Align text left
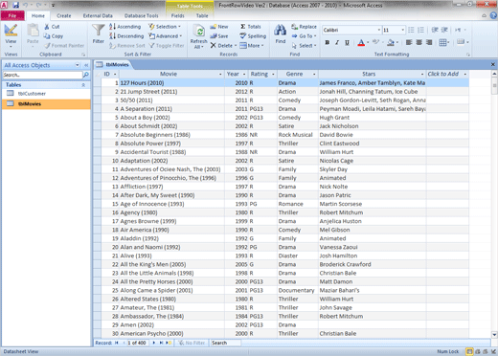 coord(409,42)
